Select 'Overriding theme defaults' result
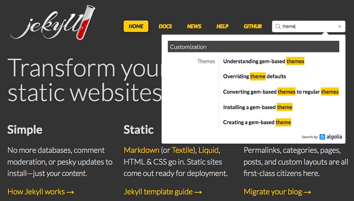 pos(254,76)
